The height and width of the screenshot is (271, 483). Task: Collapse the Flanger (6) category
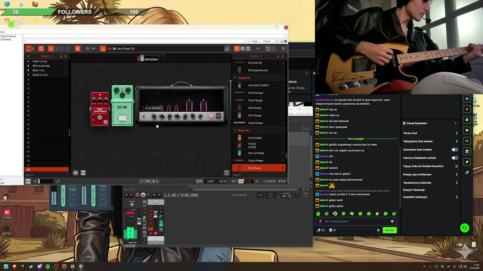[235, 78]
